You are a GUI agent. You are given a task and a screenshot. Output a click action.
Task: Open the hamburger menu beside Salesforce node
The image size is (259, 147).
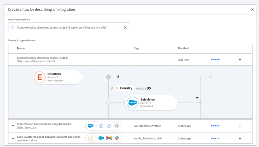[197, 98]
